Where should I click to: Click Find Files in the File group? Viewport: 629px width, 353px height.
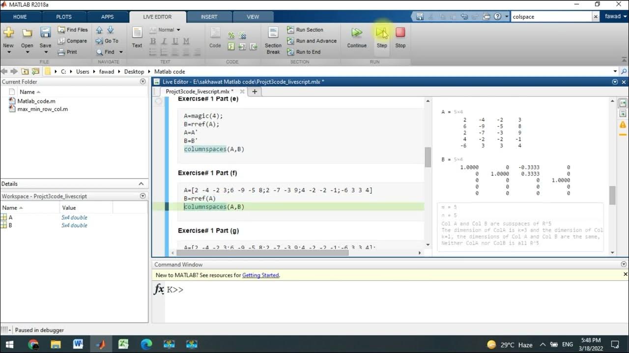(x=72, y=30)
